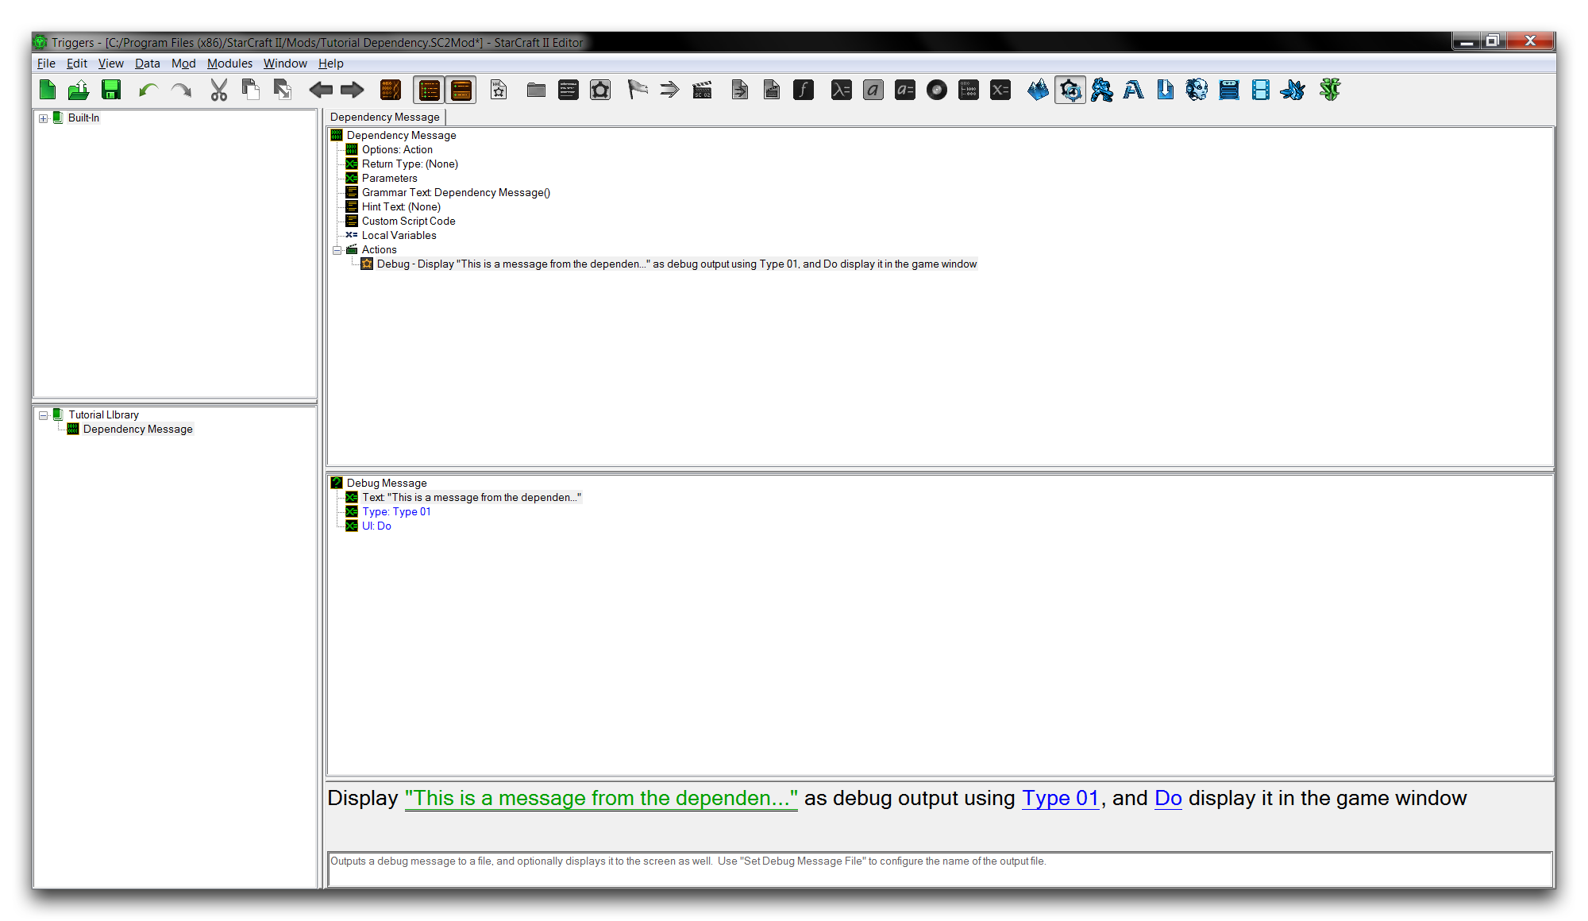Click the Undo arrow icon
The image size is (1588, 921).
(148, 91)
